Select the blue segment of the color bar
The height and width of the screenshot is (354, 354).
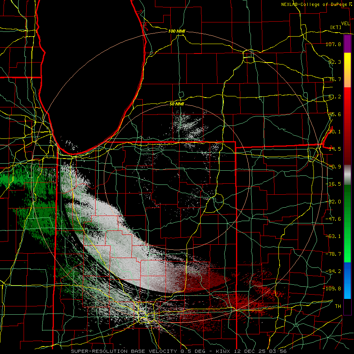tap(347, 280)
